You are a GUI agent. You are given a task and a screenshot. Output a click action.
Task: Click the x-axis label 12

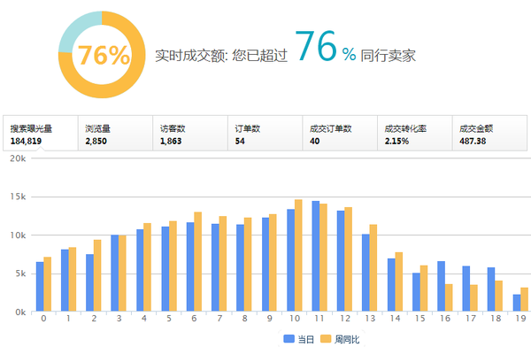345,319
